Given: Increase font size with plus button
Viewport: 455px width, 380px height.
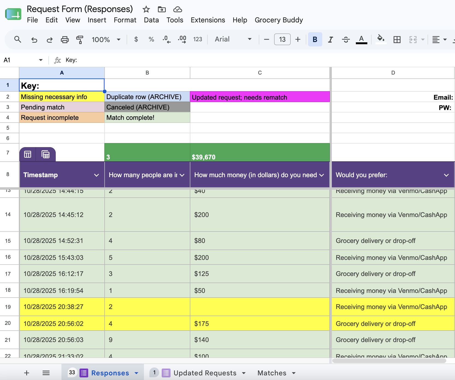Looking at the screenshot, I should tap(298, 39).
